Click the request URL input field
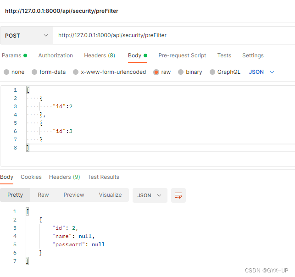Viewport: 295px width, 277px height. coord(174,35)
